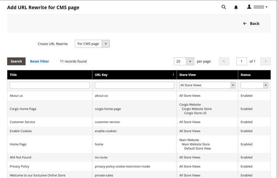Click the Corgis Website Store text
This screenshot has width=277, height=178.
(196, 109)
